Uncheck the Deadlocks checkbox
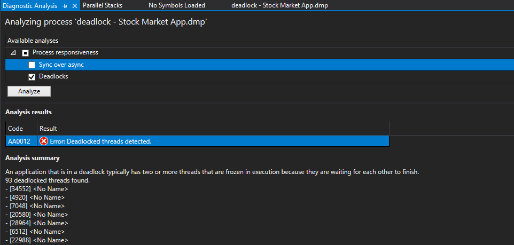Screen dimensions: 514x245 (x=32, y=77)
